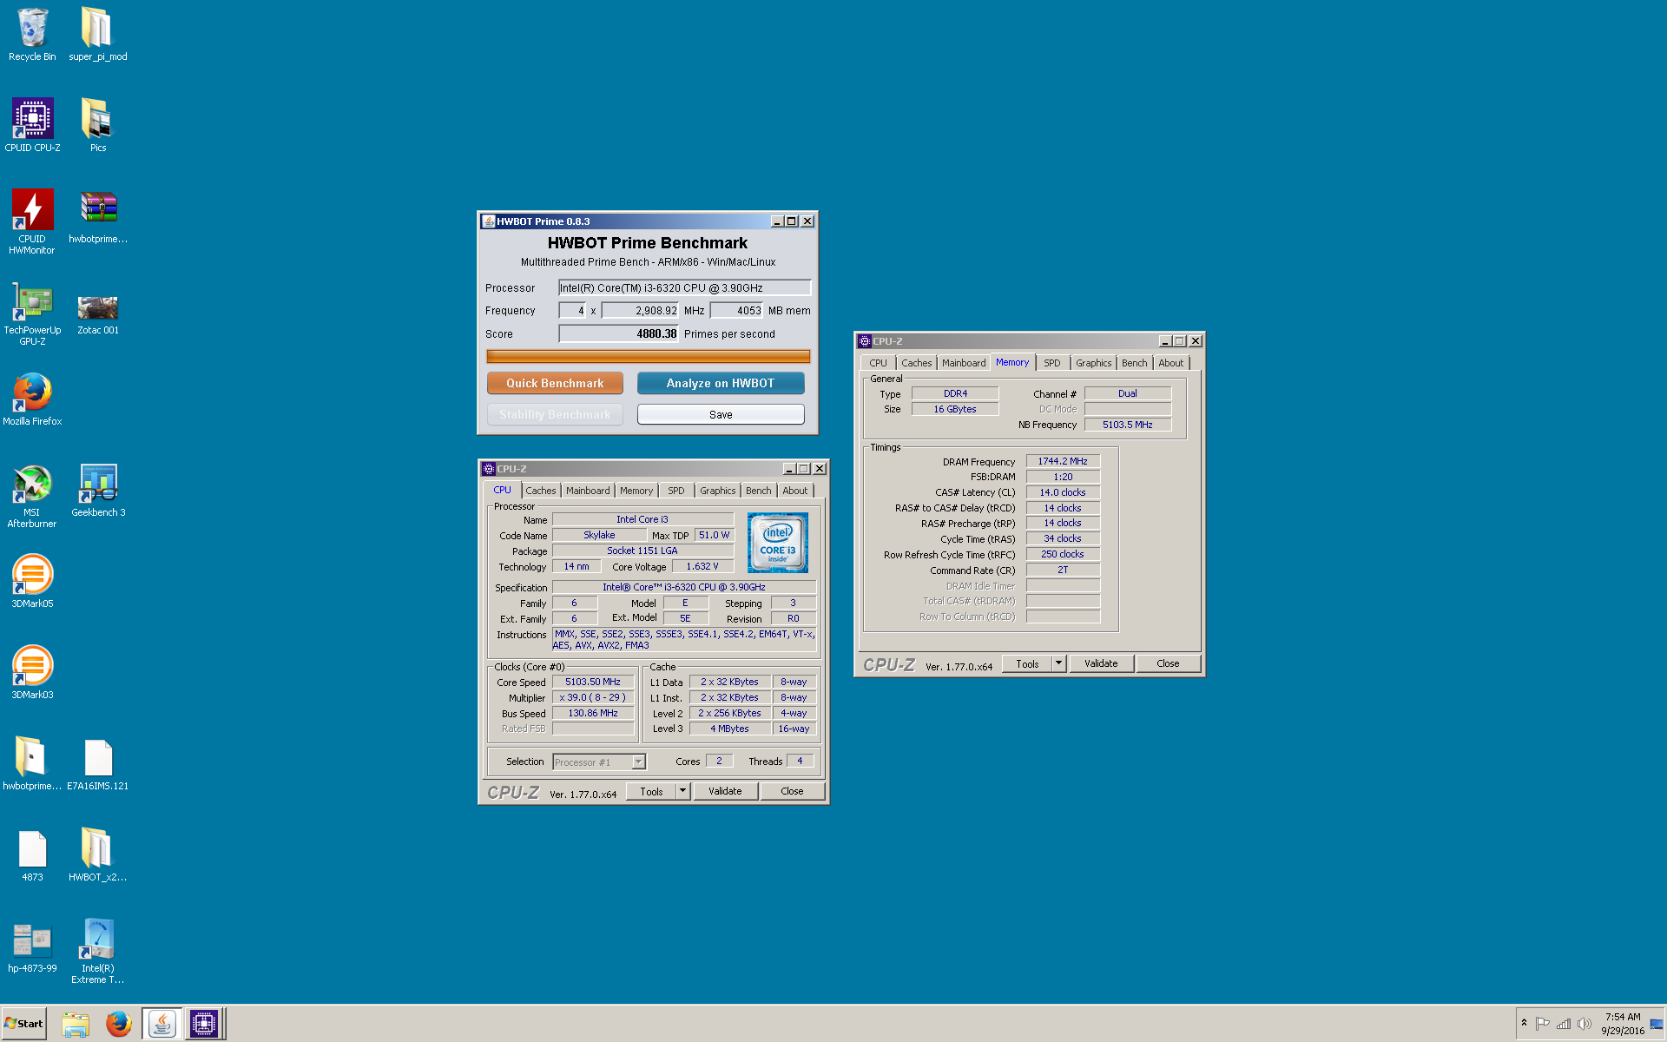Screen dimensions: 1667x1042
Task: Click the HWBOT Prime Processor name field
Action: pos(684,287)
